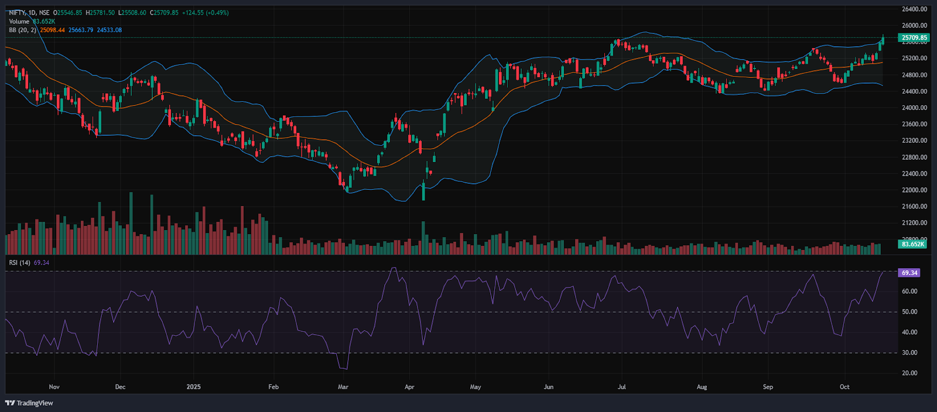937x412 pixels.
Task: Click the NIFTY, 1D, NSE symbol title
Action: tap(29, 13)
